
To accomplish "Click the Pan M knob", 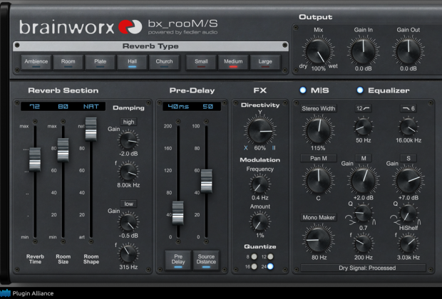I will pos(318,181).
